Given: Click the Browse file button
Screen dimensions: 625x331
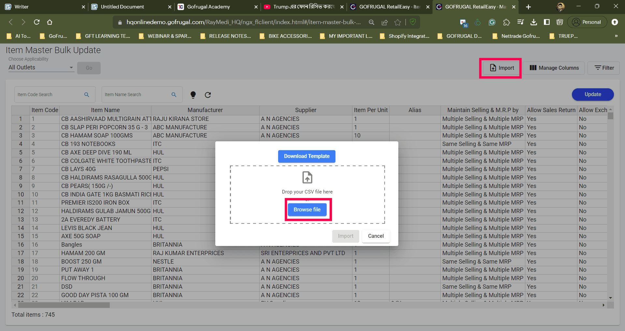Looking at the screenshot, I should tap(307, 209).
